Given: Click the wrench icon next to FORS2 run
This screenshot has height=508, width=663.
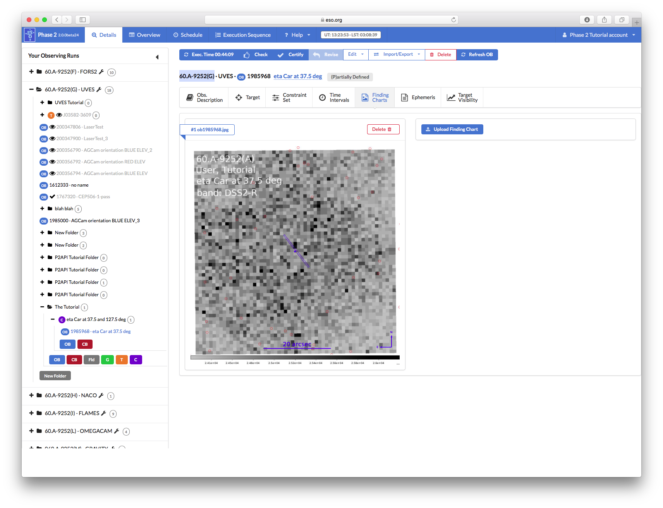Looking at the screenshot, I should [x=101, y=72].
